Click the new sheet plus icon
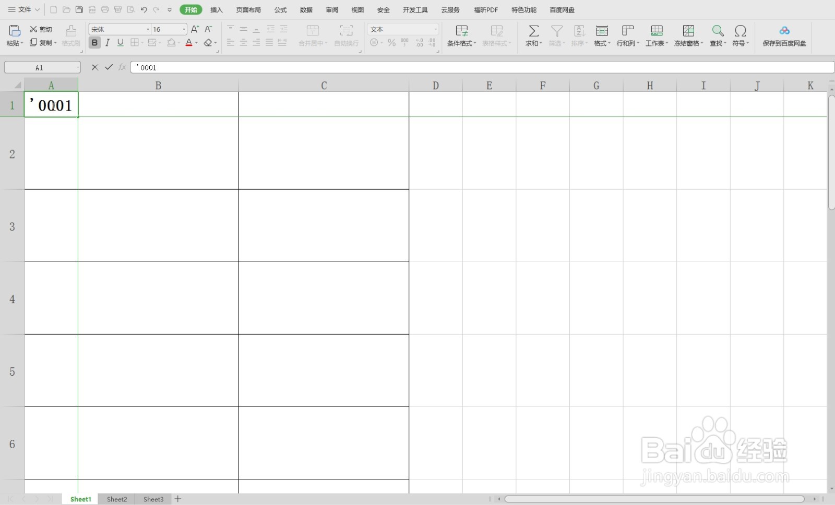 pos(178,499)
